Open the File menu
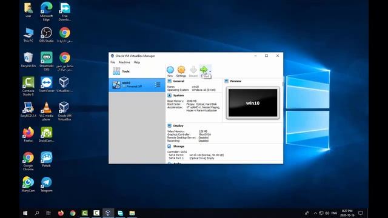 coord(113,62)
